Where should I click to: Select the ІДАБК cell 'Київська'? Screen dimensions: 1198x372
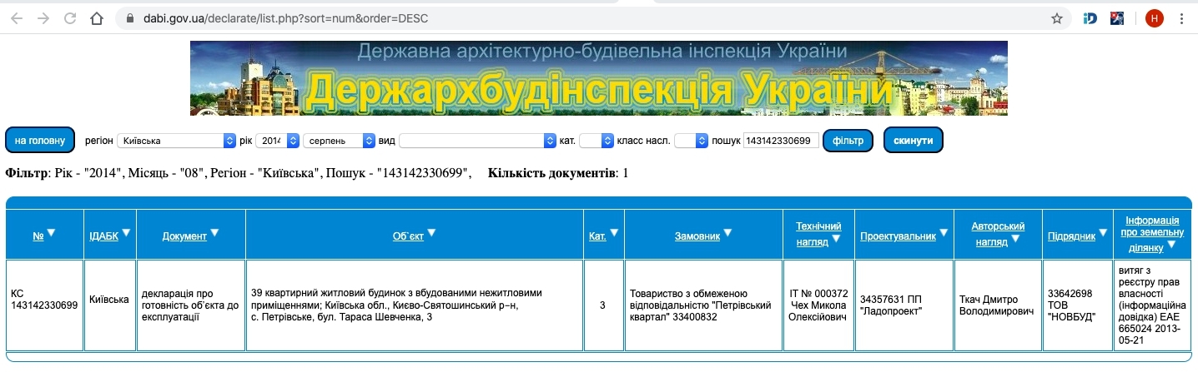[x=110, y=305]
